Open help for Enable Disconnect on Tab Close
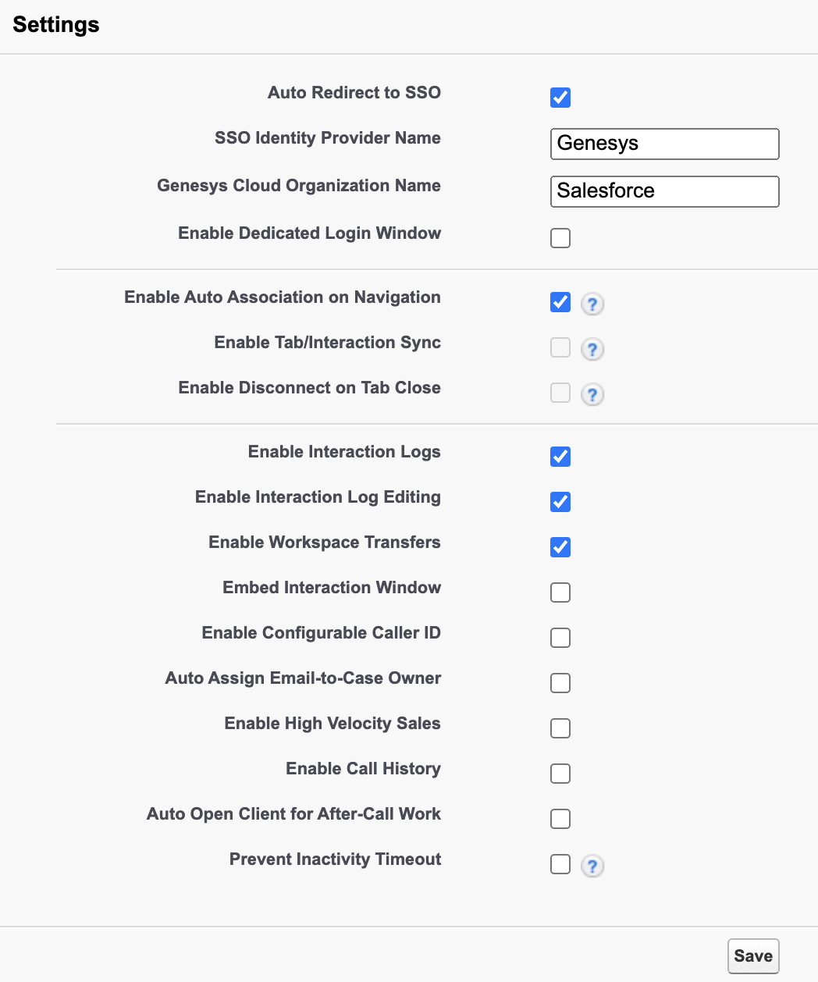This screenshot has width=818, height=982. click(x=592, y=394)
